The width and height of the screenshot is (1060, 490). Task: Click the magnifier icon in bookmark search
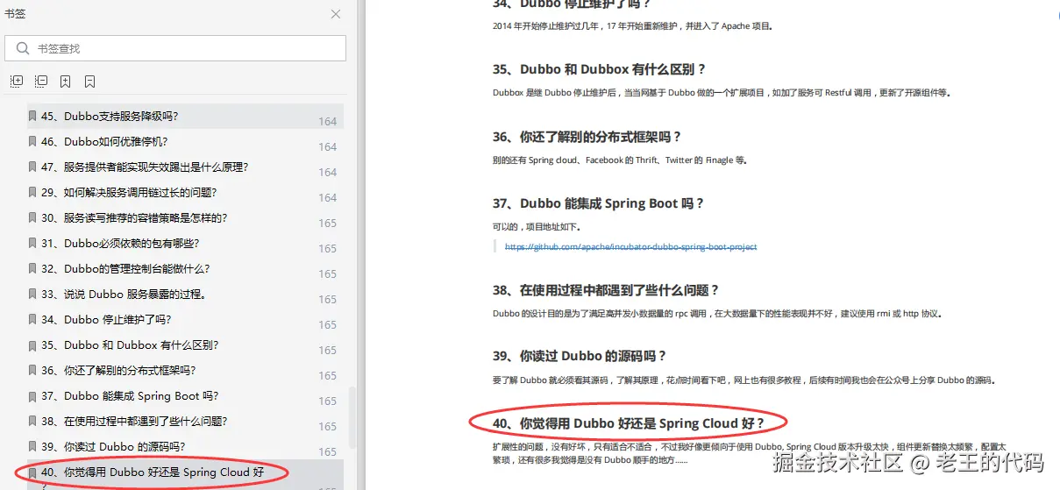coord(22,48)
